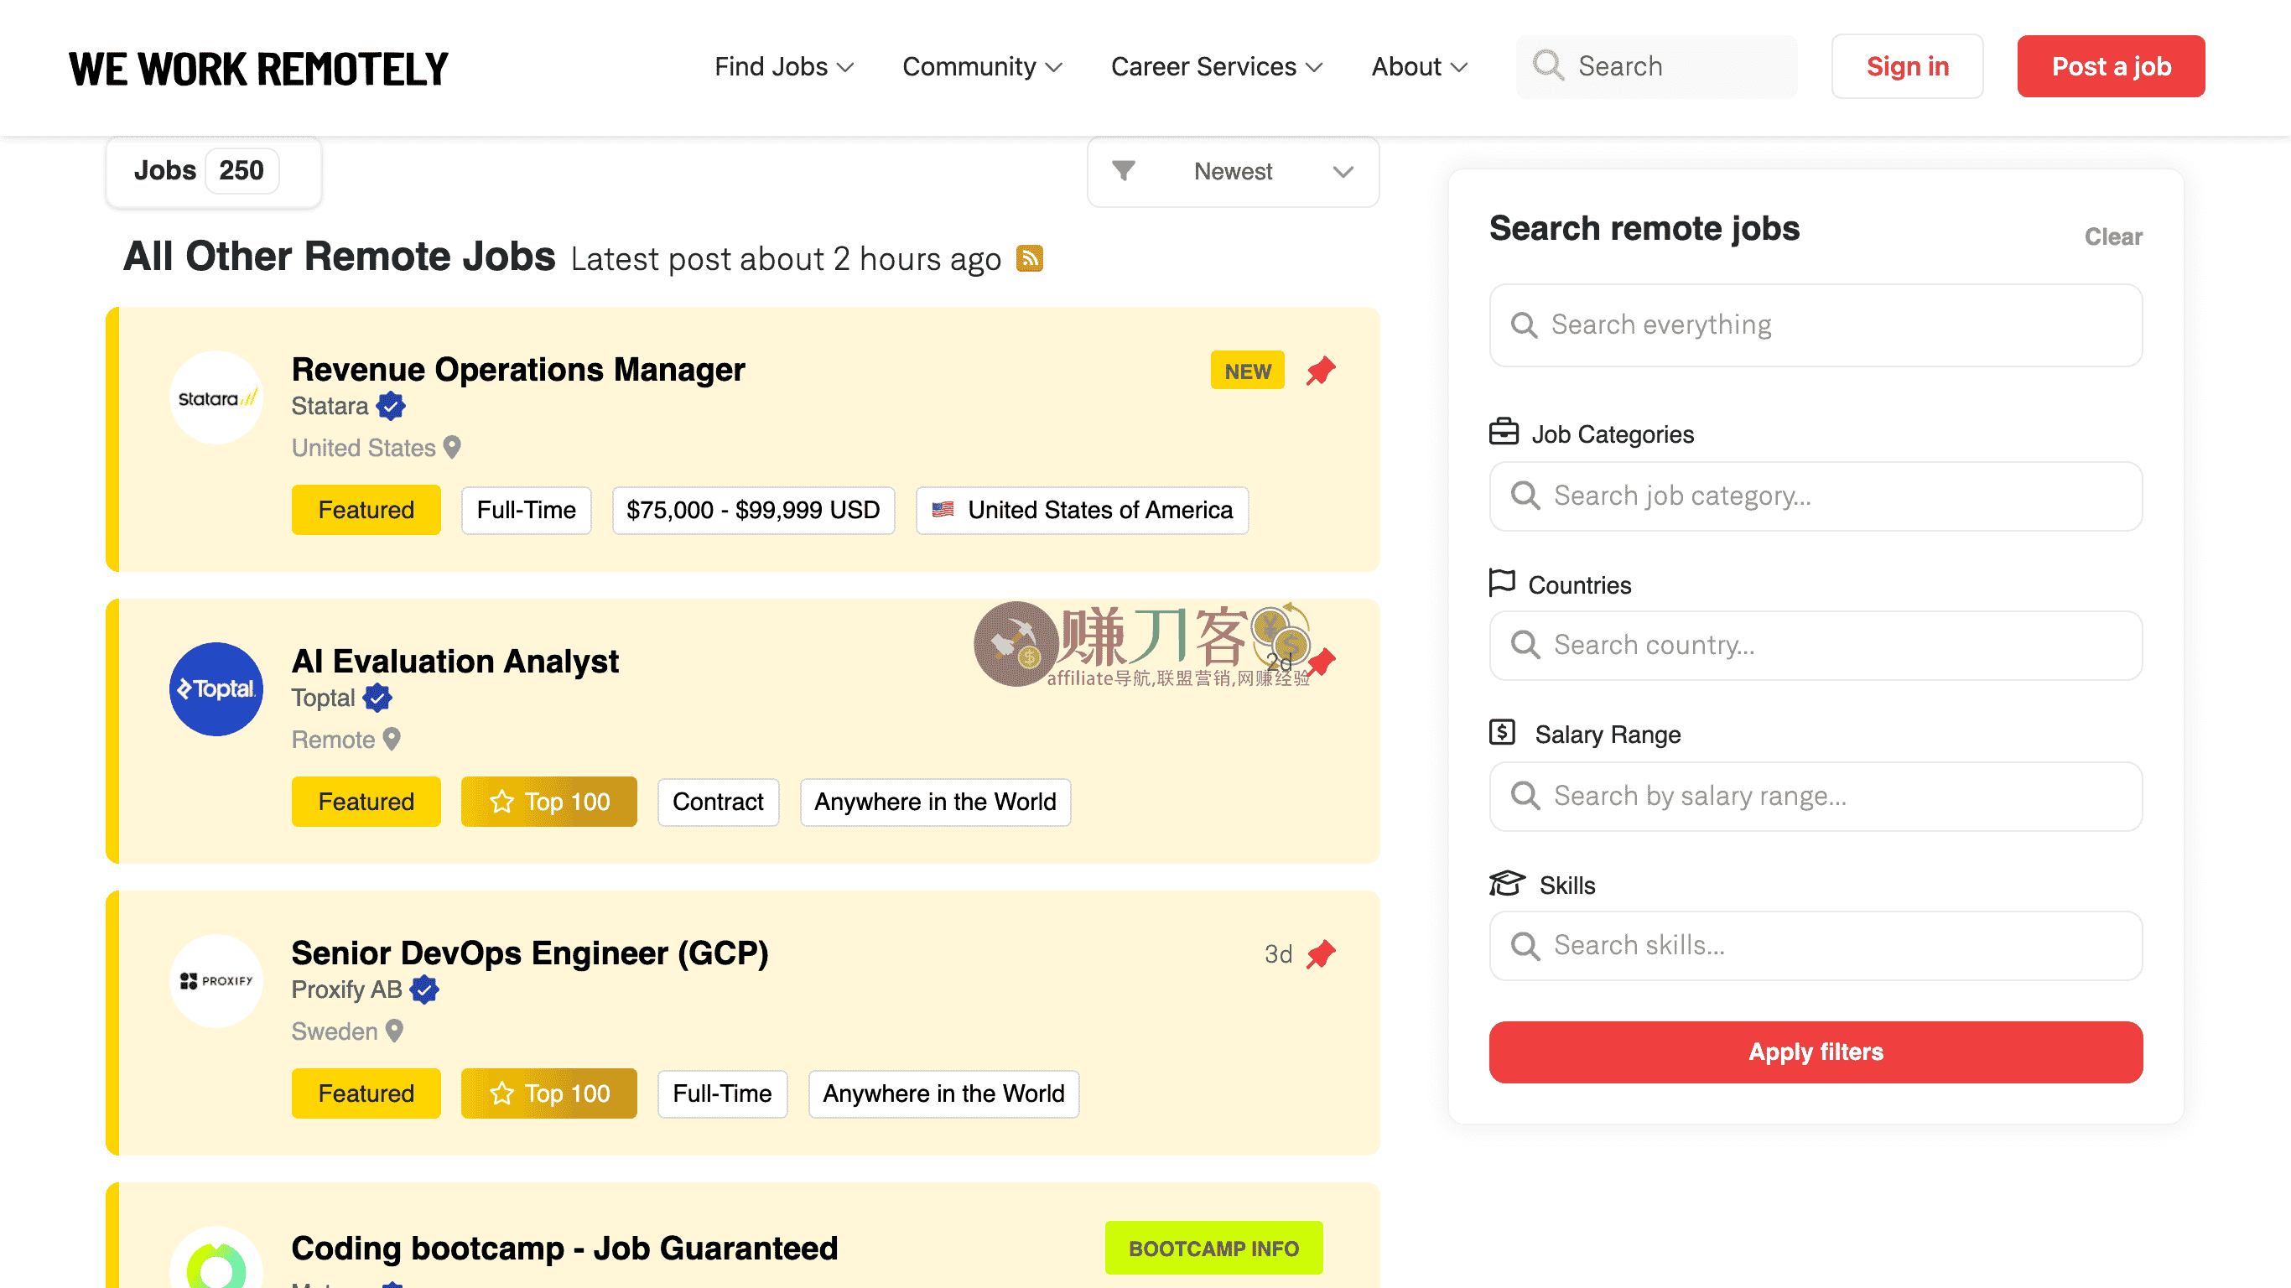Click the Statara company logo
Screen dimensions: 2291x1288
click(x=216, y=397)
